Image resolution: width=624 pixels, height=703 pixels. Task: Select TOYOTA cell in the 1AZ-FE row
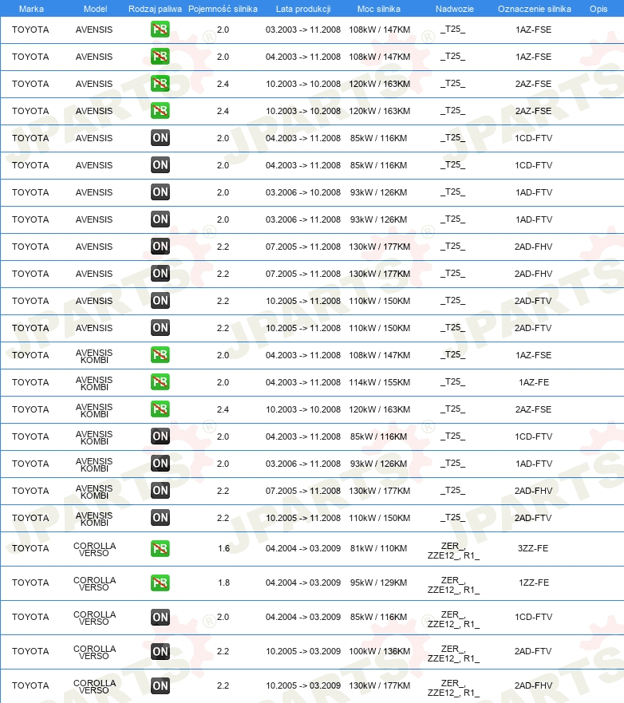tap(30, 382)
